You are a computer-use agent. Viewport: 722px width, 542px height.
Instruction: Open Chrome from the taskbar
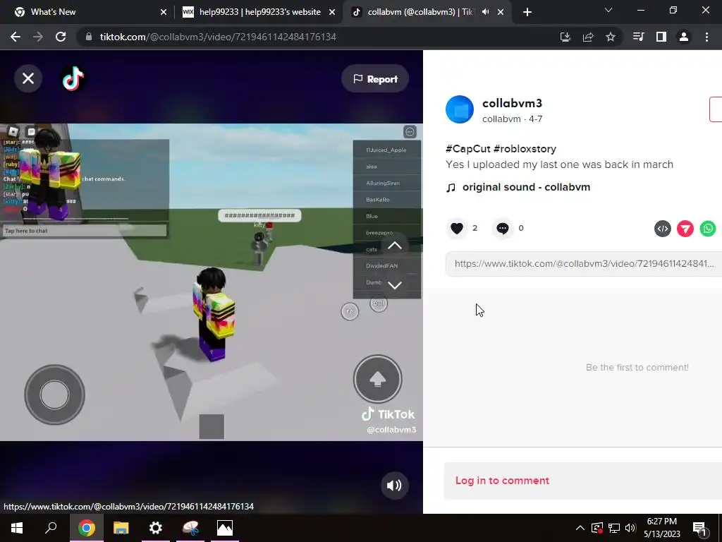86,528
